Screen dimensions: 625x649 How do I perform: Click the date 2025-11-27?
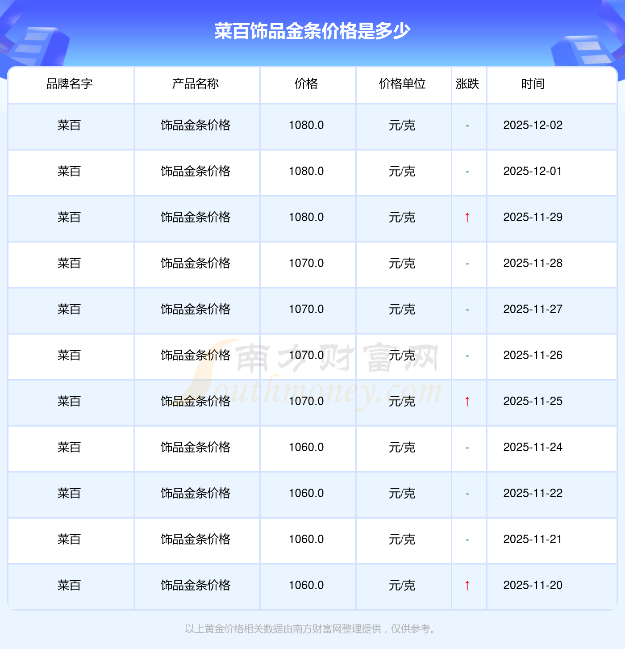[533, 310]
